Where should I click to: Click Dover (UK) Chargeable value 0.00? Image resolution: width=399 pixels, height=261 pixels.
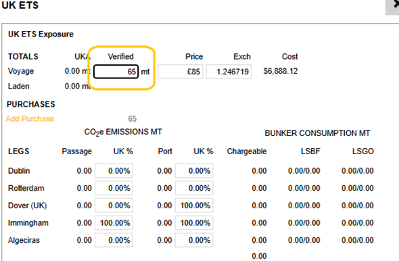(x=259, y=206)
